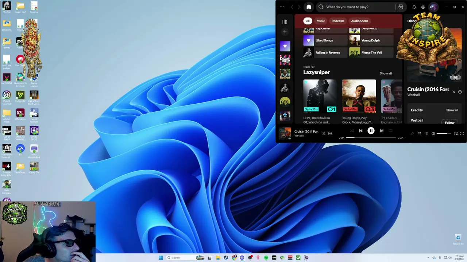The width and height of the screenshot is (467, 262).
Task: Toggle repeat mode
Action: tap(390, 131)
